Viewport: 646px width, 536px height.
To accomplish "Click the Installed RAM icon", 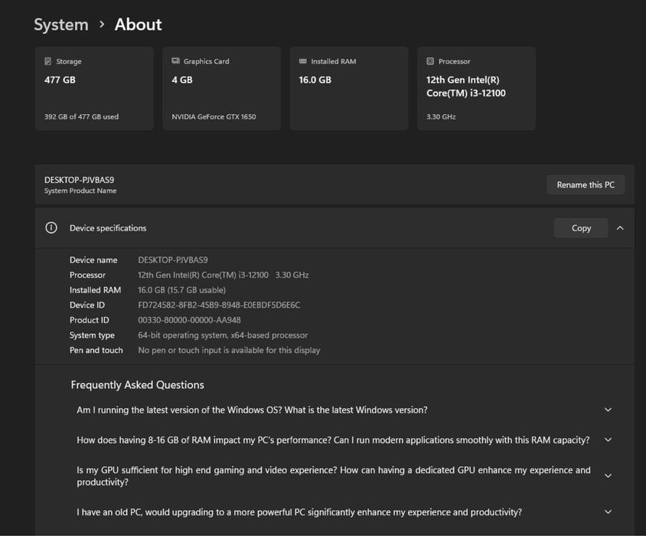I will [303, 61].
